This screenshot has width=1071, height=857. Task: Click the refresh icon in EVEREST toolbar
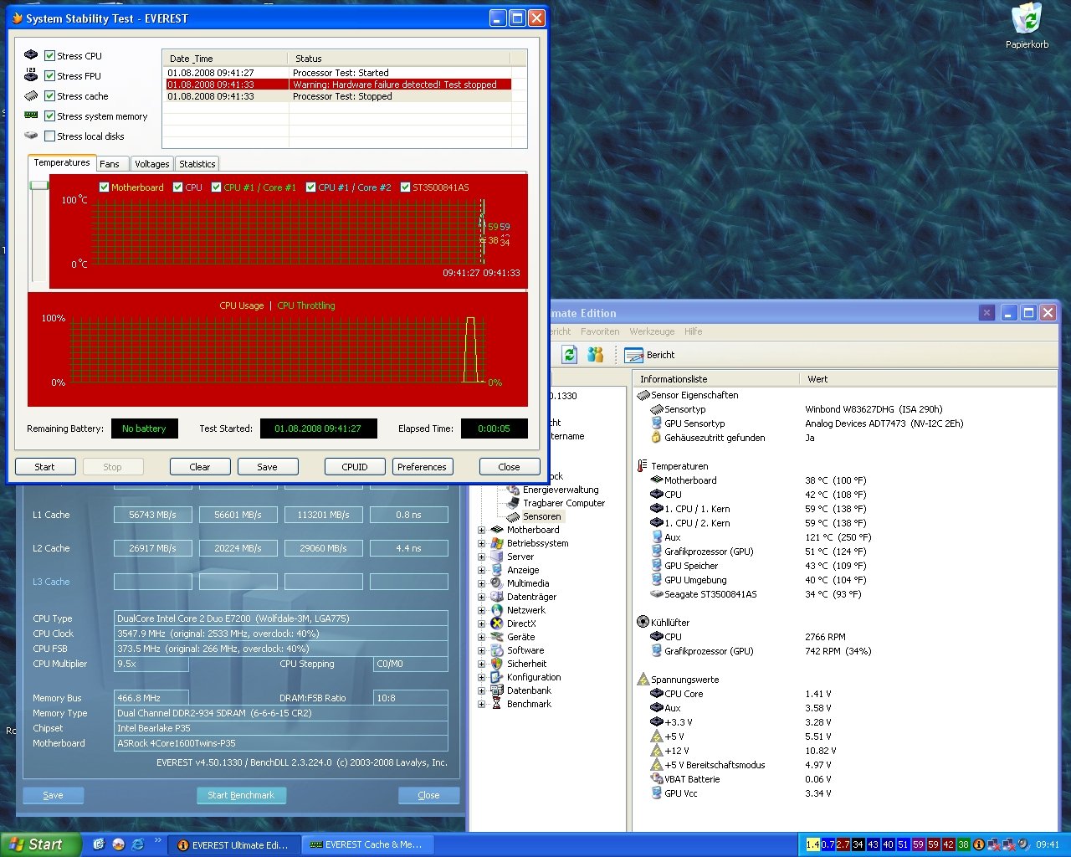570,354
